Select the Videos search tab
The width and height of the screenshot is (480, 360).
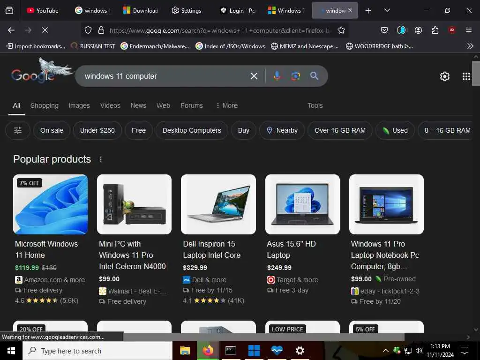click(x=110, y=105)
